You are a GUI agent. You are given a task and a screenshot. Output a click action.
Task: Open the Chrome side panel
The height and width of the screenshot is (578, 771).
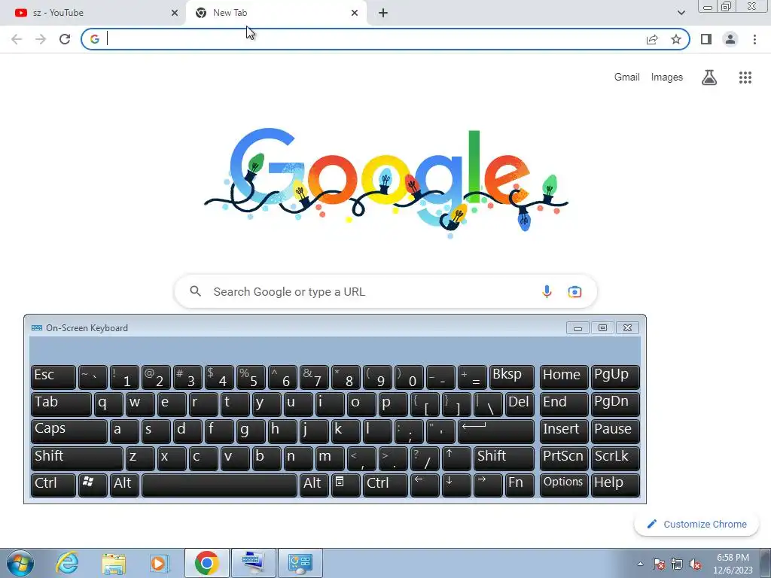(706, 39)
